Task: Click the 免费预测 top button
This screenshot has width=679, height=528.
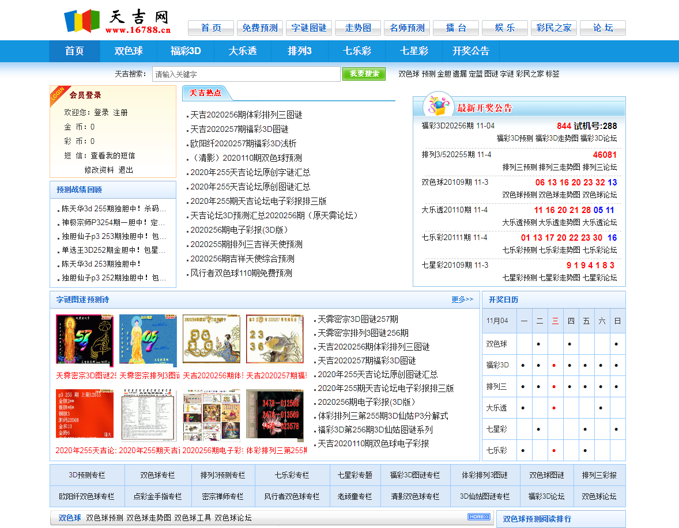Action: click(x=260, y=28)
